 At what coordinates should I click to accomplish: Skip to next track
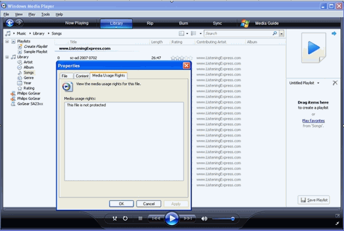(x=188, y=218)
